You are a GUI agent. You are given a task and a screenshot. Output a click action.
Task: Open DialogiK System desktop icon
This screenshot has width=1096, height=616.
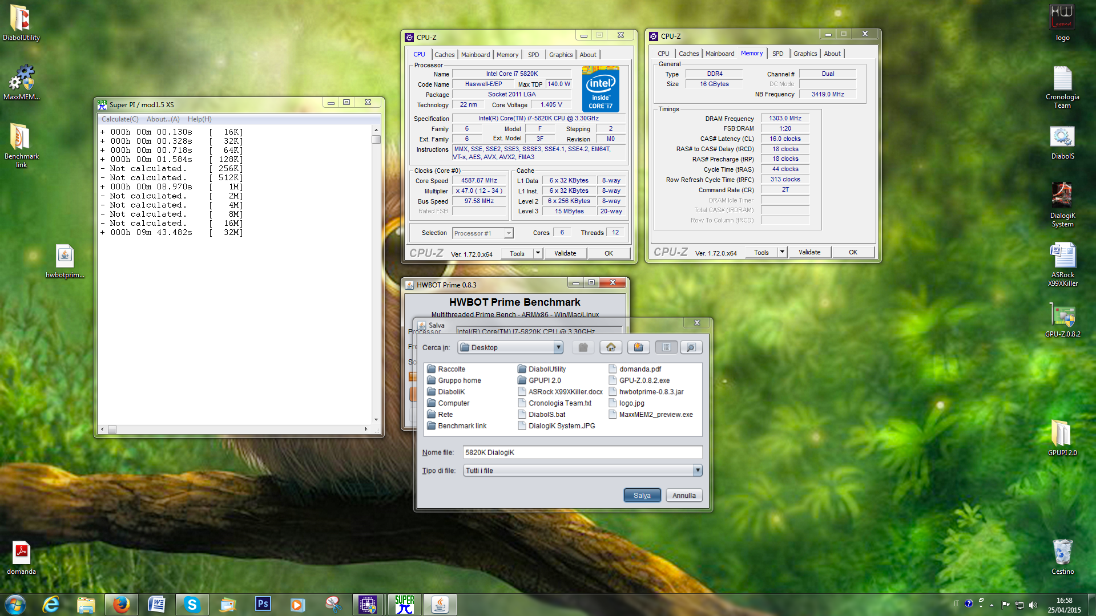1062,204
